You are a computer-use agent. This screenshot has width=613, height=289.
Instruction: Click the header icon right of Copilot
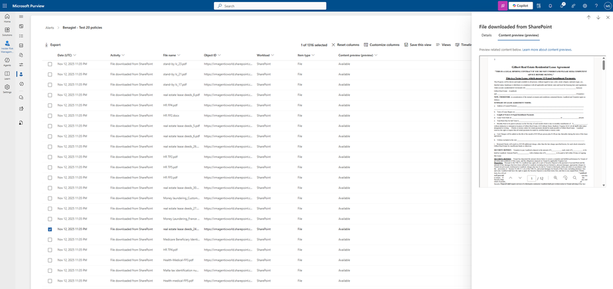click(x=539, y=6)
